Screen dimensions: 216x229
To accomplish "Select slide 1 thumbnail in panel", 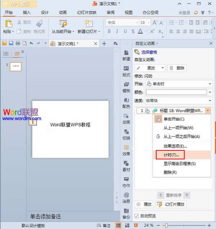I will coord(15,66).
